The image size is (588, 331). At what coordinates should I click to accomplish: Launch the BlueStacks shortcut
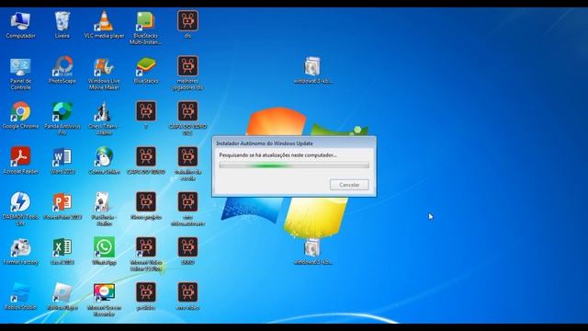146,70
